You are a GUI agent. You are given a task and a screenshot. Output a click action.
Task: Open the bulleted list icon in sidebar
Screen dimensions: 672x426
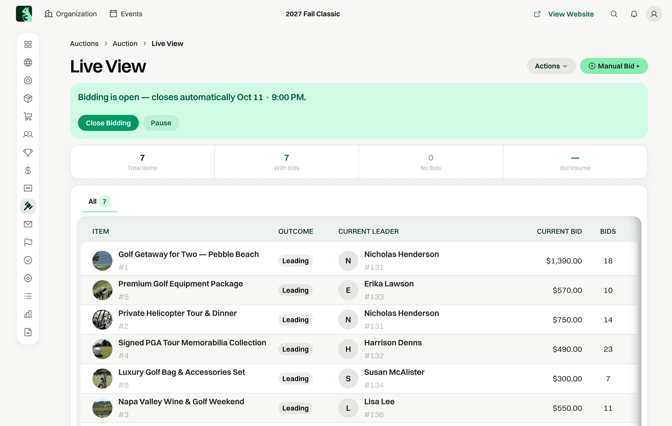pyautogui.click(x=28, y=296)
